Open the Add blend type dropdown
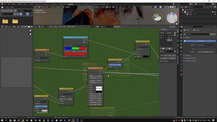 tap(66, 94)
